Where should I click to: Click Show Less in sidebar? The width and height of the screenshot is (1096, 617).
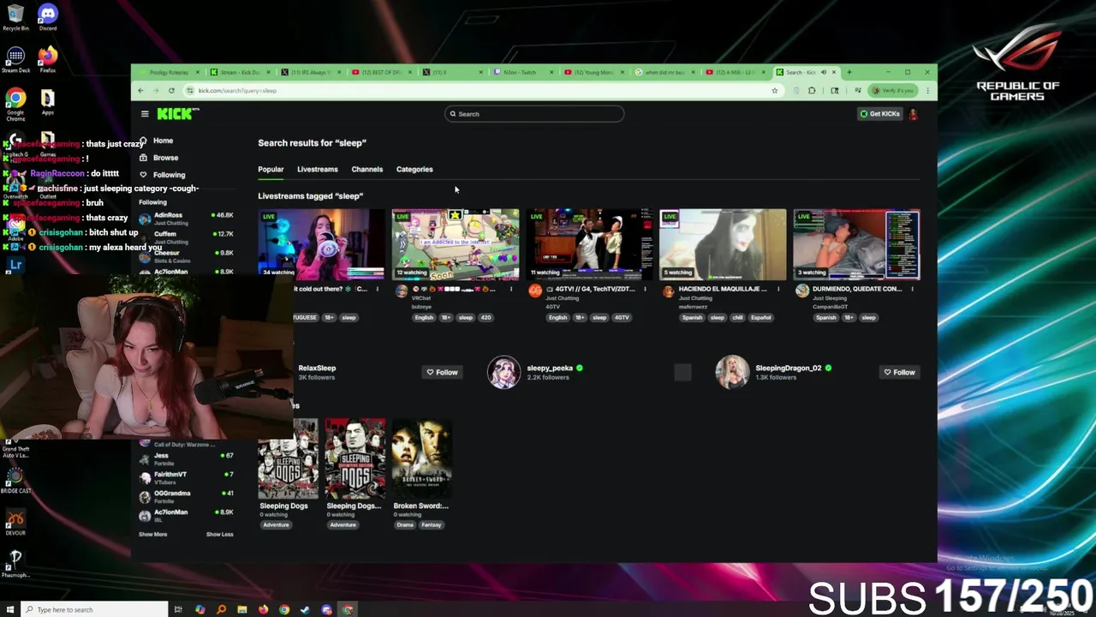point(219,535)
